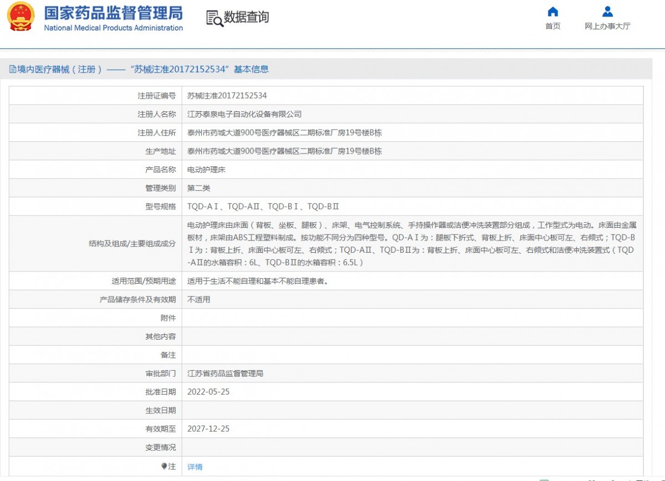Click the 变更情况 label
Screen dimensions: 665x481
coord(161,447)
